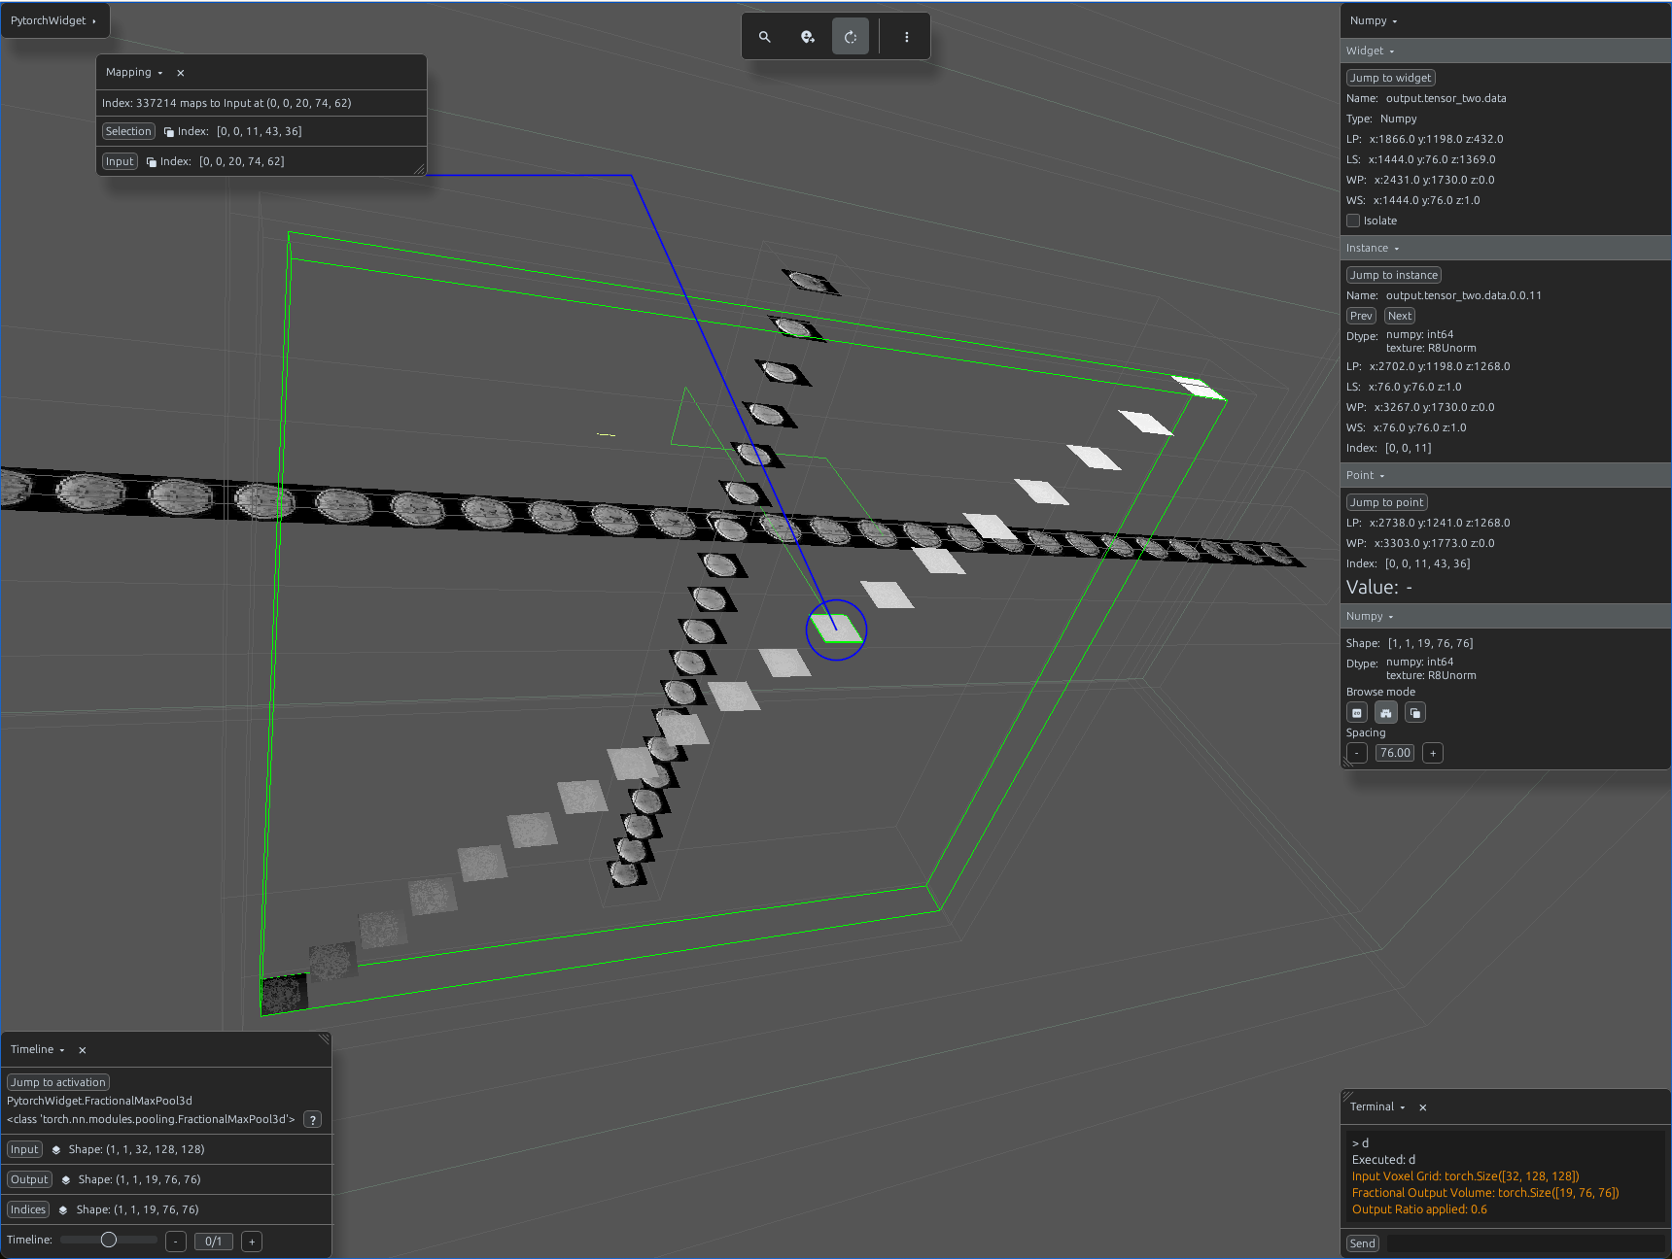
Task: Click the Send button in Terminal
Action: 1363,1243
